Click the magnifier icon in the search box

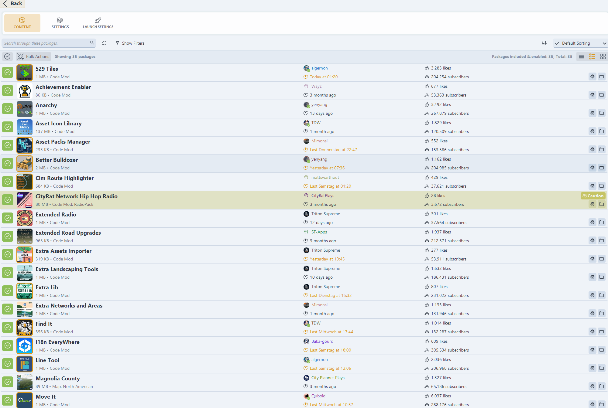[92, 43]
